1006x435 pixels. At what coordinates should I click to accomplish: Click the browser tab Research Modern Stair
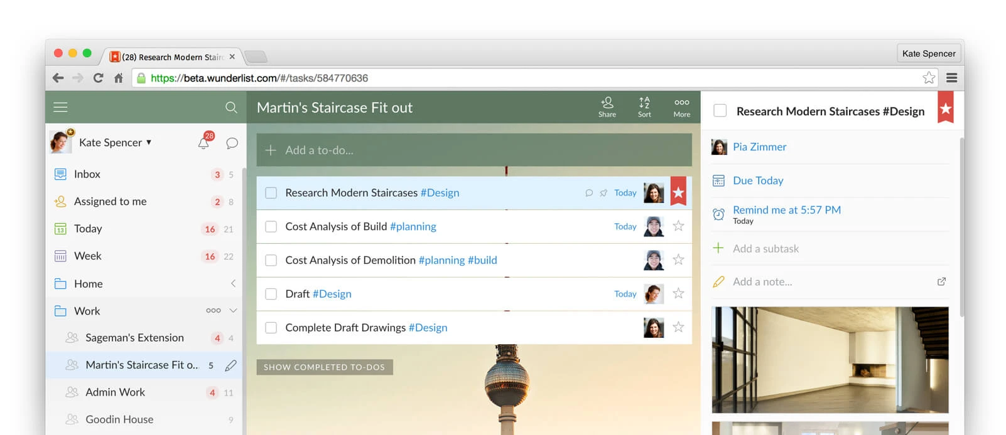click(171, 56)
